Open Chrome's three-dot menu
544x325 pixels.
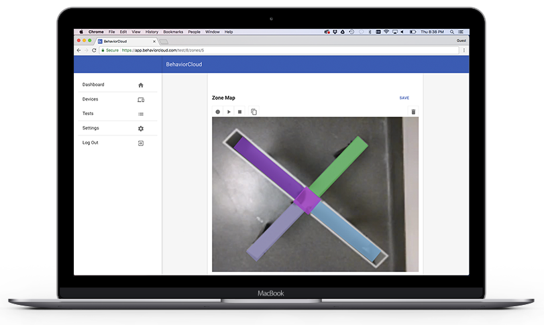point(464,50)
